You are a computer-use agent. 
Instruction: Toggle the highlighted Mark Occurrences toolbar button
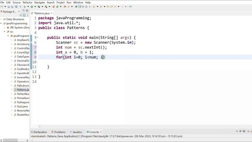click(x=80, y=7)
